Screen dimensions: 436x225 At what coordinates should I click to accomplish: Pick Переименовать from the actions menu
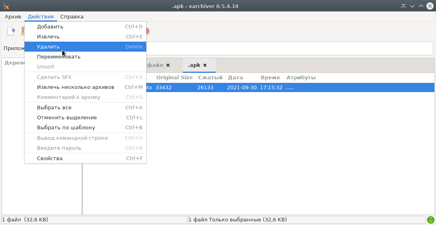59,57
